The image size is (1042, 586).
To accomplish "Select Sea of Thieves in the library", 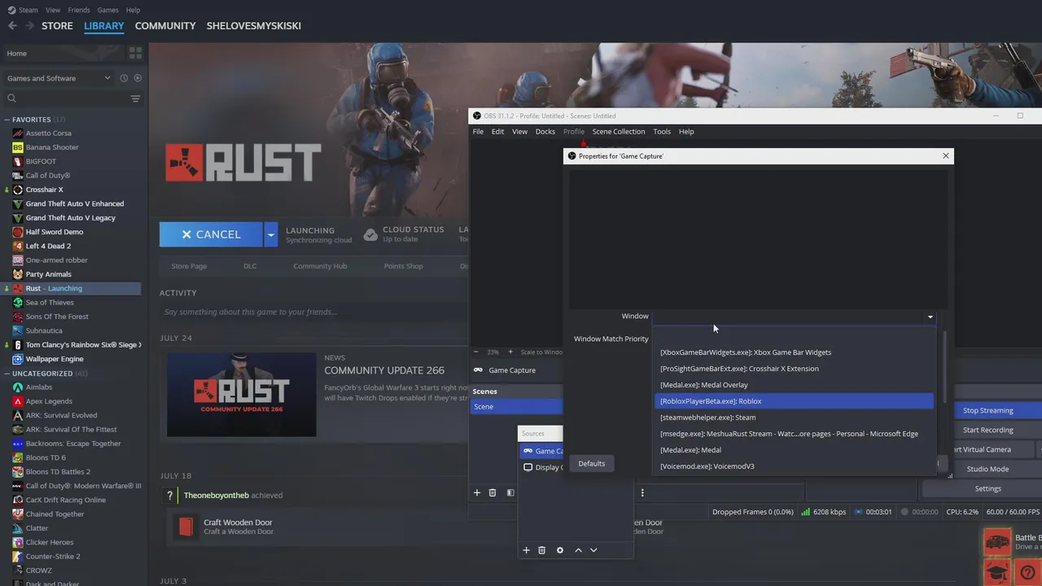I will click(x=71, y=303).
